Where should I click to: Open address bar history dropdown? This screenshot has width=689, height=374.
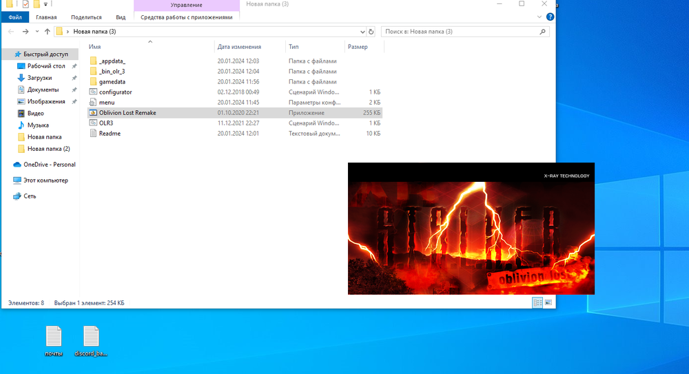(x=362, y=32)
